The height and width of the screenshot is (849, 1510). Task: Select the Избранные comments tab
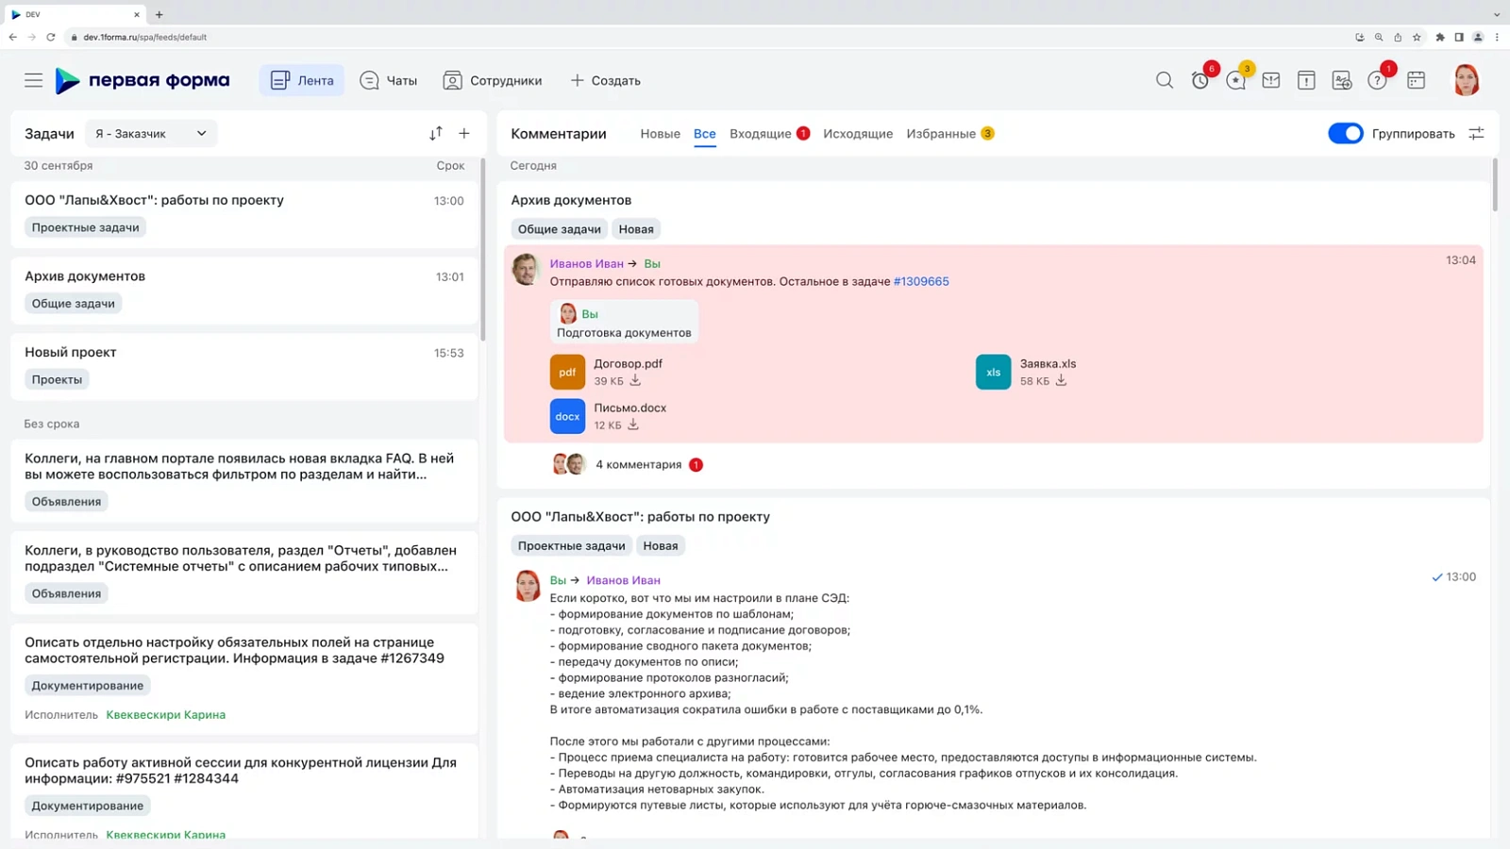click(941, 133)
